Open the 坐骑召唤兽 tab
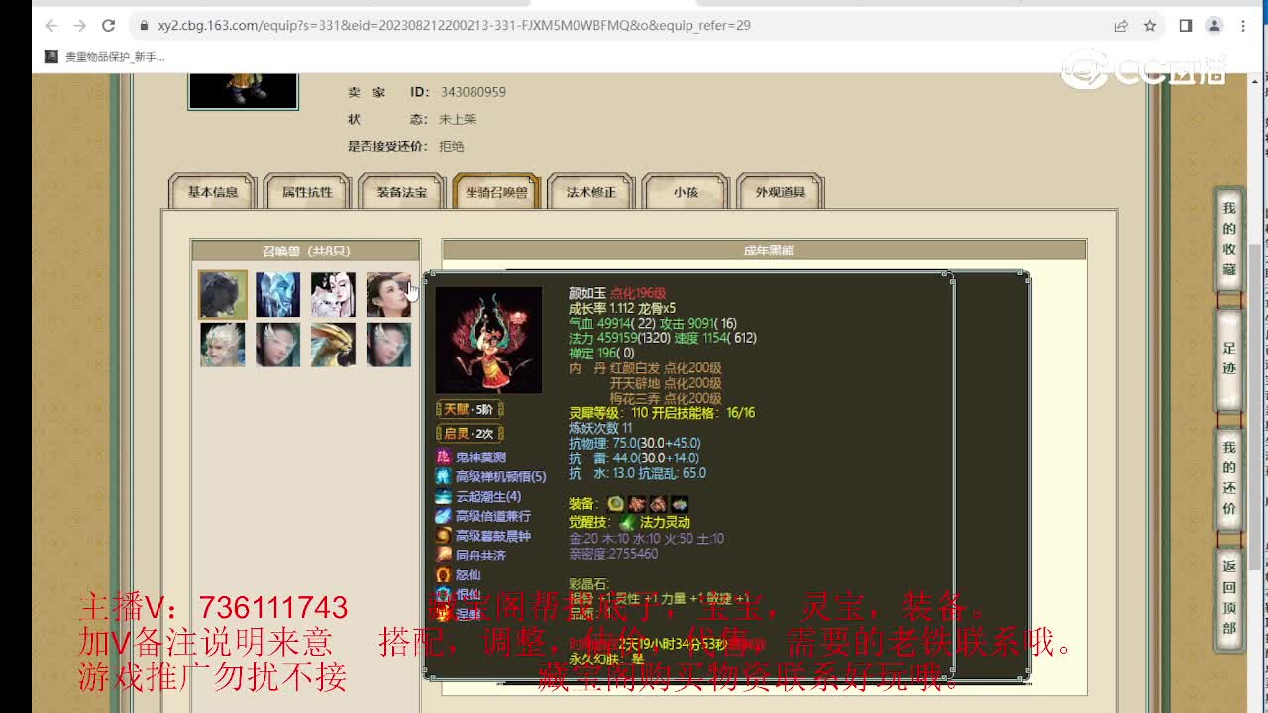1268x713 pixels. [x=496, y=192]
